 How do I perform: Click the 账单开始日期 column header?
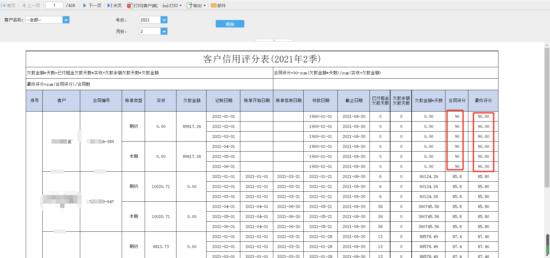[x=257, y=101]
